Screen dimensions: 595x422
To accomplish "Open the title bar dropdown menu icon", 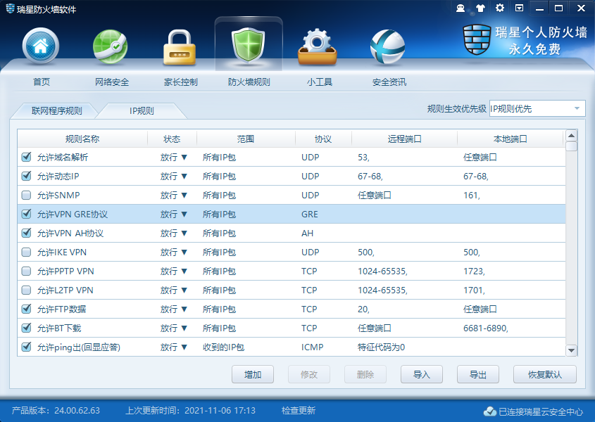I will tap(519, 8).
